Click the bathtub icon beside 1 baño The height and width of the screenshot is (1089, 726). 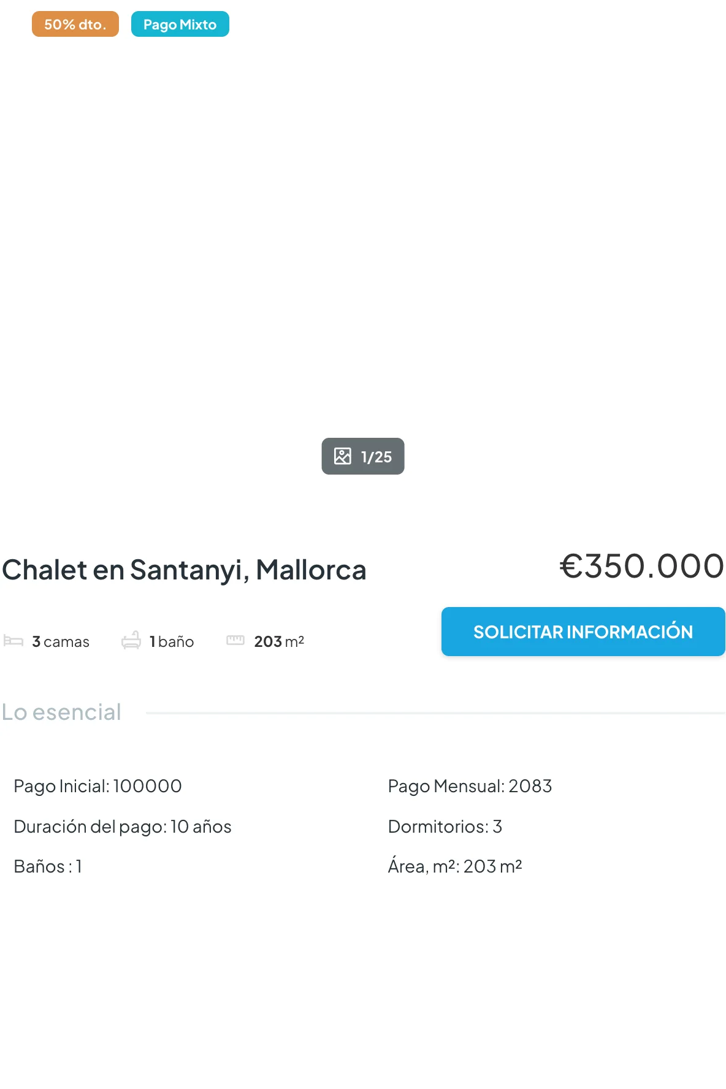pyautogui.click(x=131, y=641)
